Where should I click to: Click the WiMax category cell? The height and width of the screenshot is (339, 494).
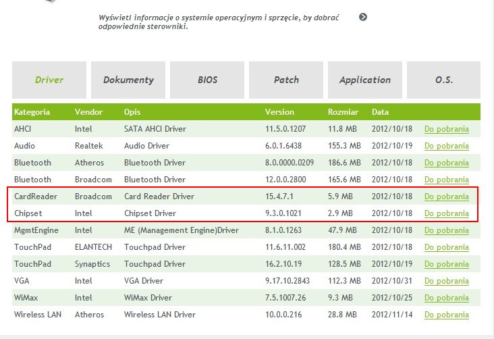tap(26, 298)
